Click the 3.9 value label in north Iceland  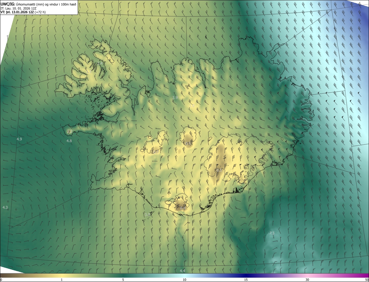point(175,98)
